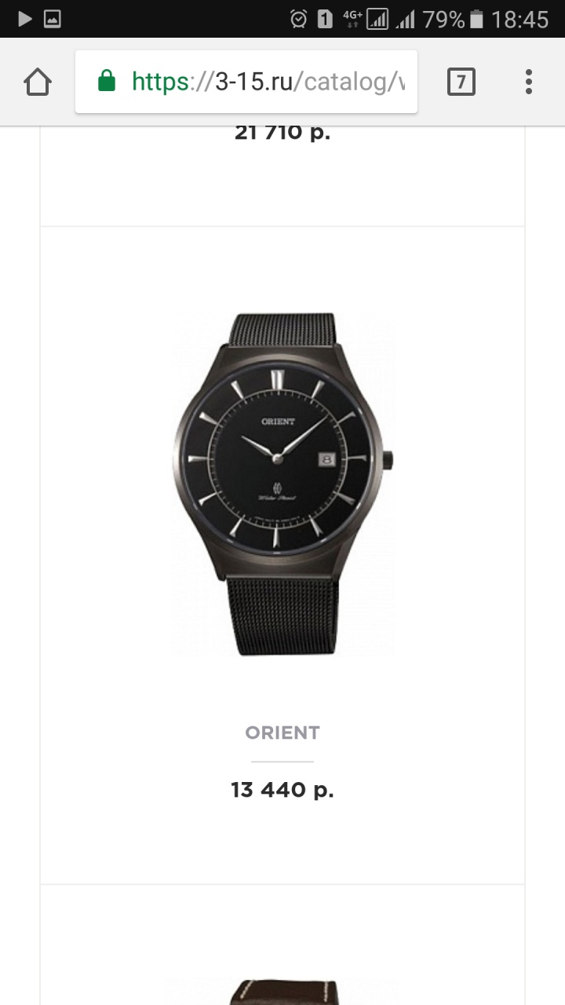
Task: Click the green secure padlock icon
Action: 107,81
